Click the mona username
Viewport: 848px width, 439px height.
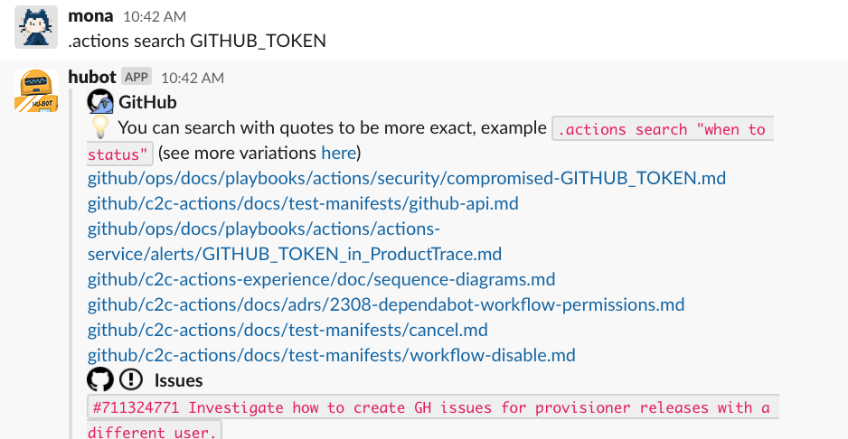pos(90,15)
